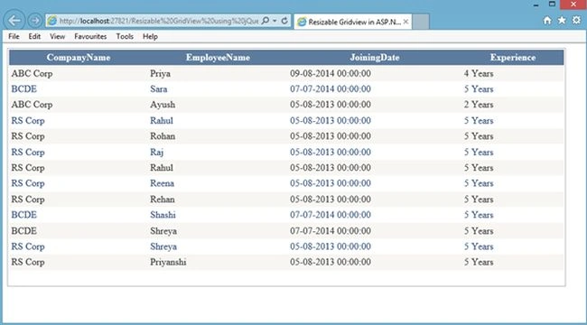Open Favourites star icon
This screenshot has height=325, width=587.
click(562, 20)
